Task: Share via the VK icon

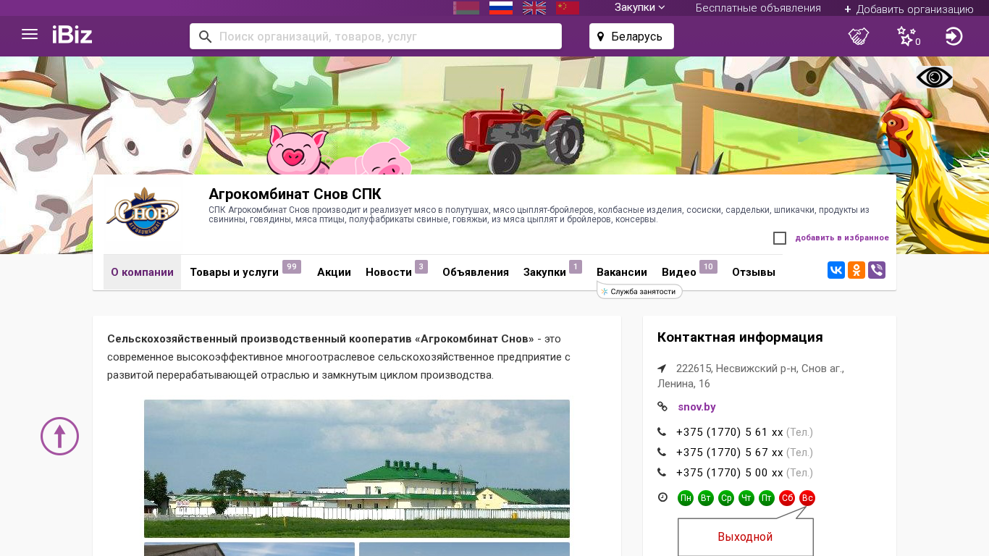Action: (836, 270)
